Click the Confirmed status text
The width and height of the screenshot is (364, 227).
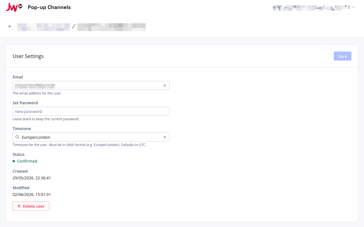coord(27,161)
